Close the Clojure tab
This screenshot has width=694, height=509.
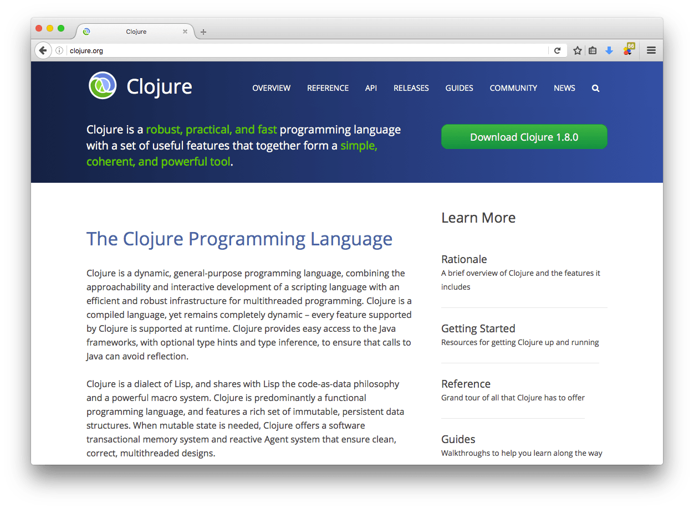(x=185, y=32)
